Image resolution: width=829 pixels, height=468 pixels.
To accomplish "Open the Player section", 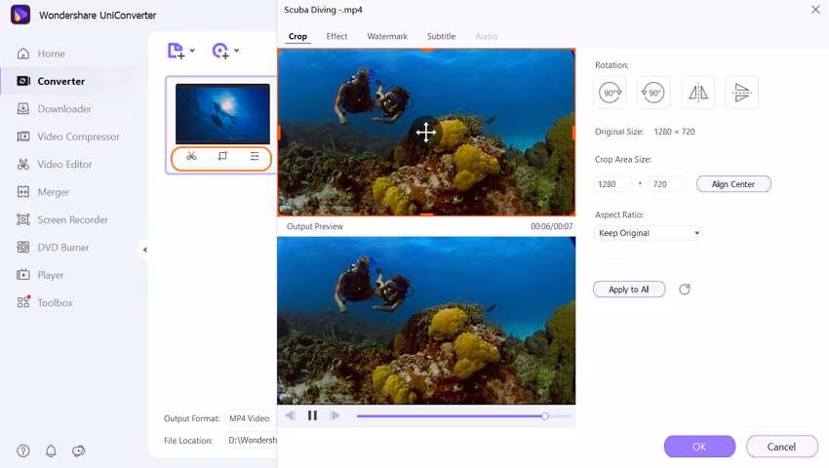I will pos(40,275).
